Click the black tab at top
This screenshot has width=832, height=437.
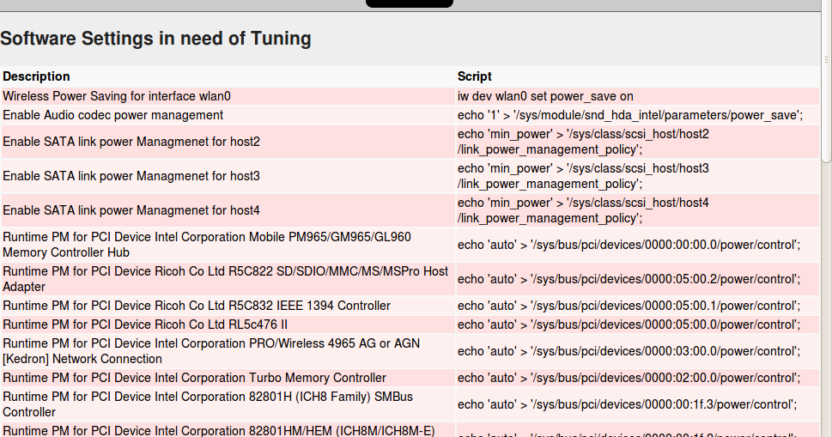click(x=409, y=3)
